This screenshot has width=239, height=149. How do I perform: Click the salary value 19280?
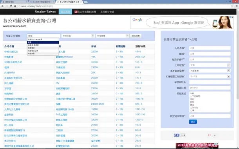[94, 109]
